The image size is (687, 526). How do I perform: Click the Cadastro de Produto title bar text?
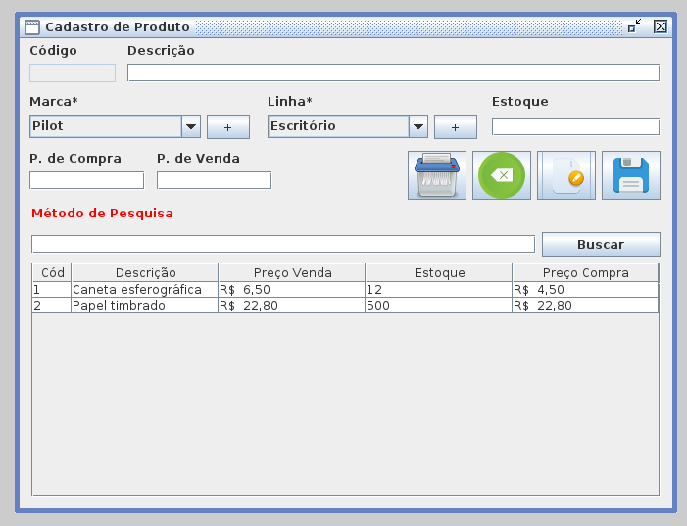point(118,27)
